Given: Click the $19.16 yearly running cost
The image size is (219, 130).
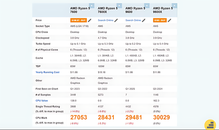Looking at the screenshot, I should [x=102, y=72].
